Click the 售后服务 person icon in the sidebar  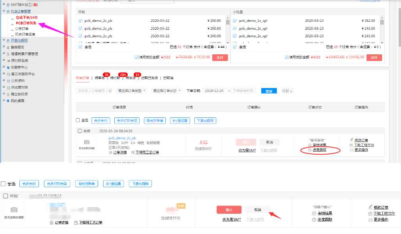(8, 47)
